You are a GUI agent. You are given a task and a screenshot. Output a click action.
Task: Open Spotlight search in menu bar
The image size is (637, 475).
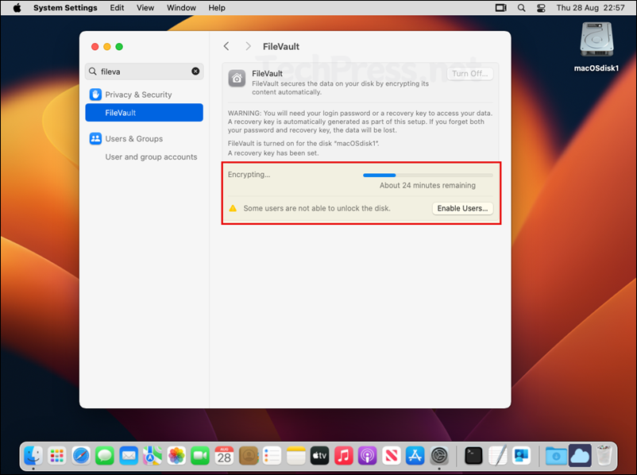click(x=522, y=8)
